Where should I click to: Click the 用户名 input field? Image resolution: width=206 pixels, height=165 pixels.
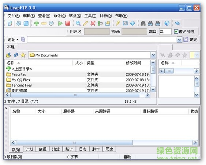[x=97, y=32]
